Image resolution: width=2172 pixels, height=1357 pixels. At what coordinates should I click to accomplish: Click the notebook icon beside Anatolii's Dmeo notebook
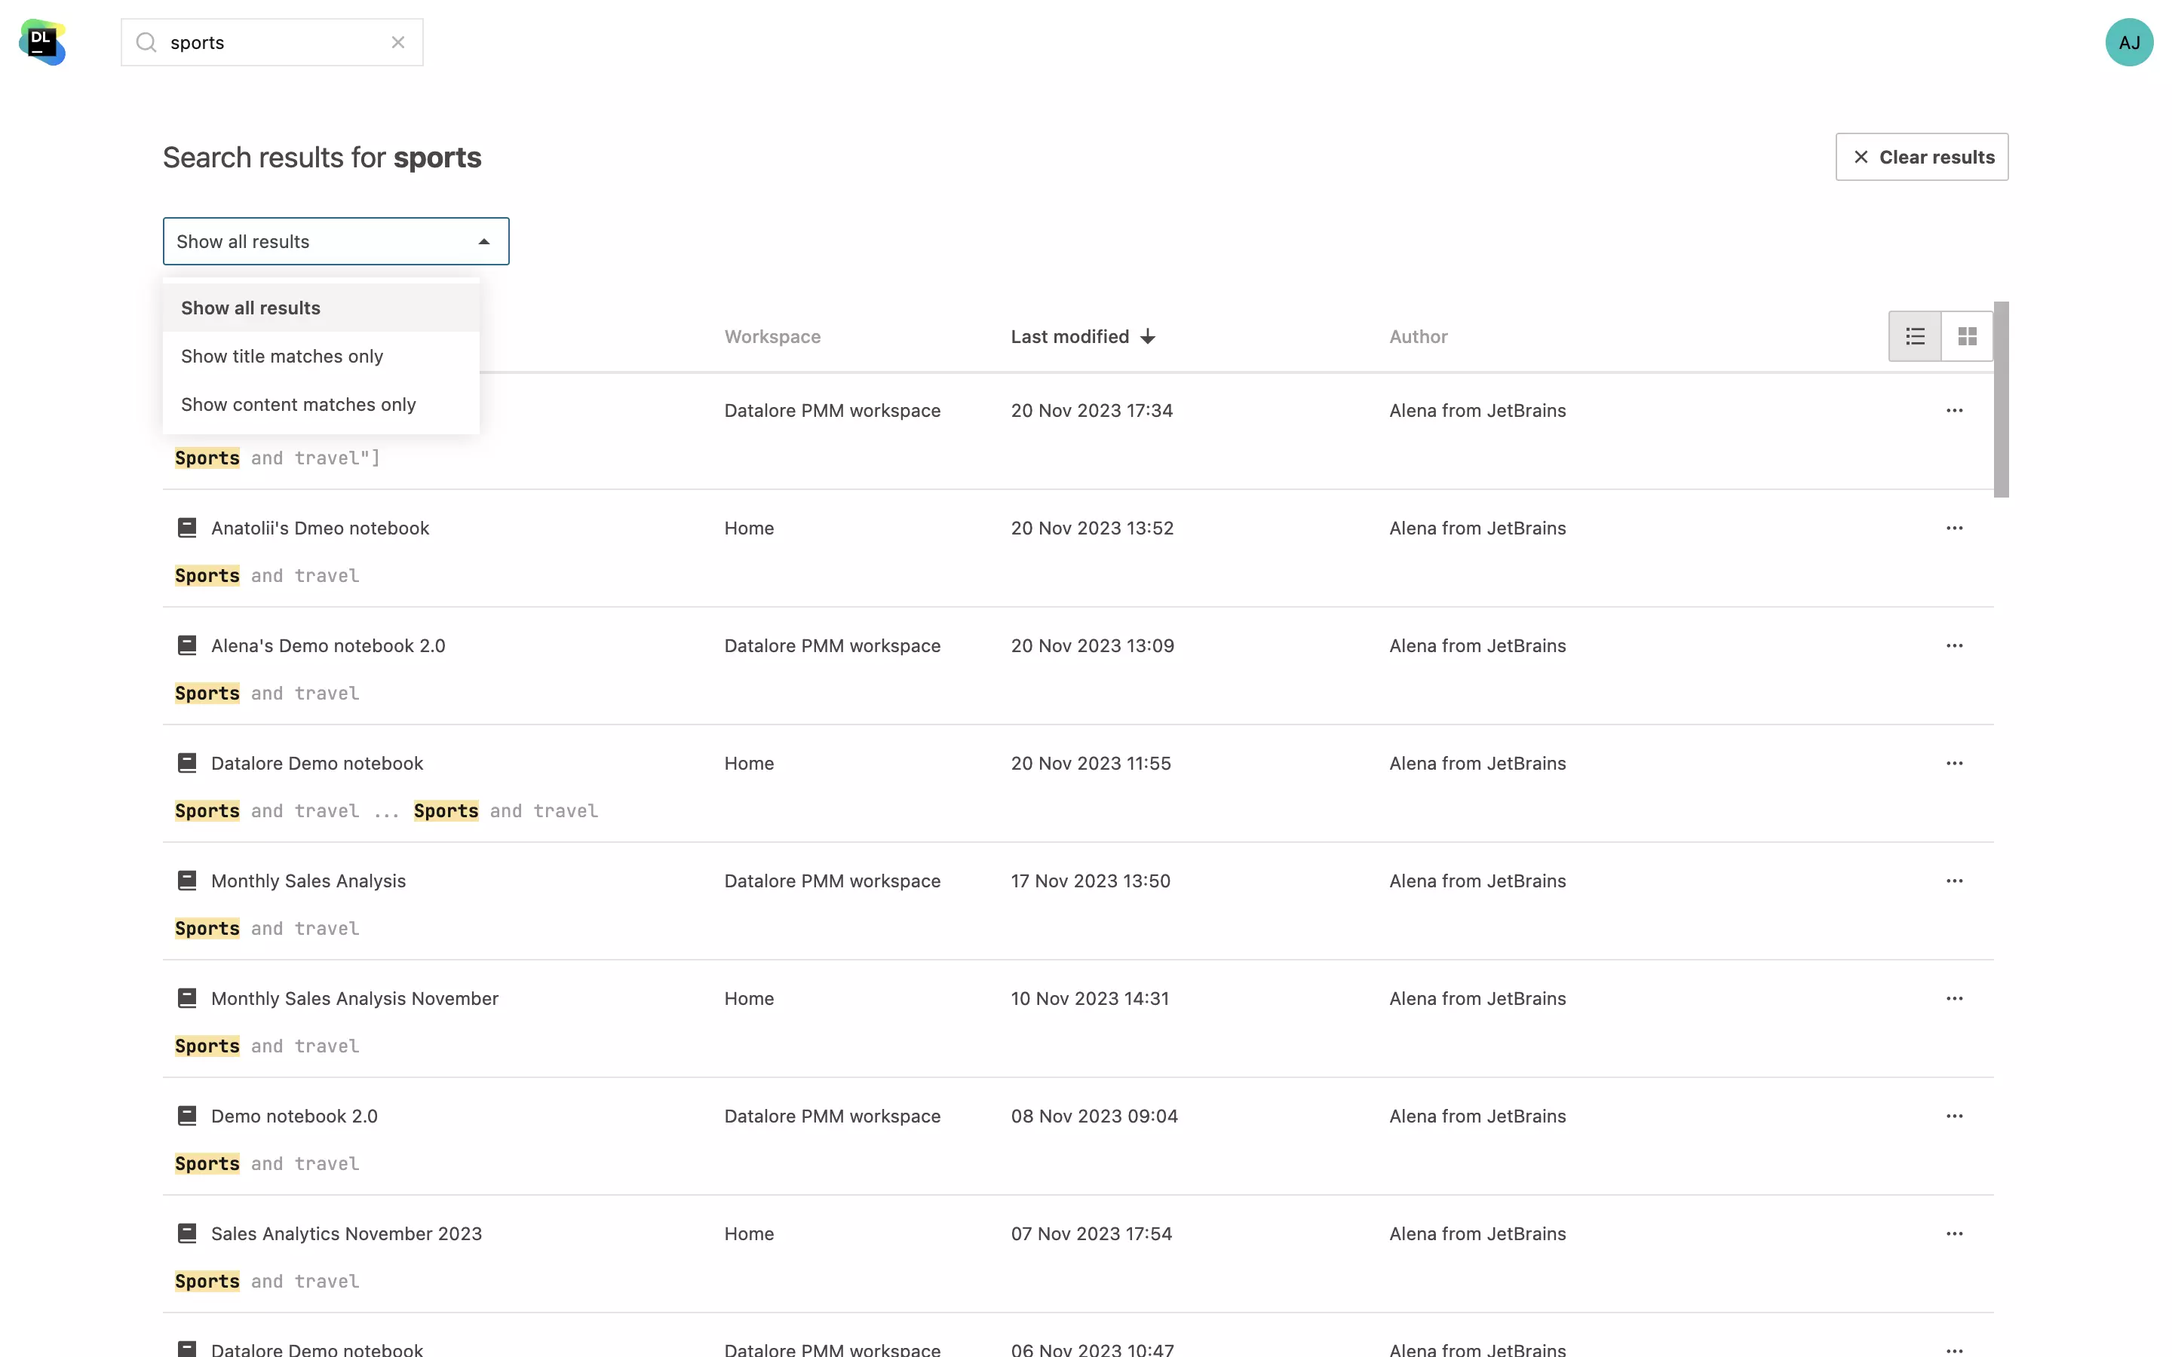[186, 527]
